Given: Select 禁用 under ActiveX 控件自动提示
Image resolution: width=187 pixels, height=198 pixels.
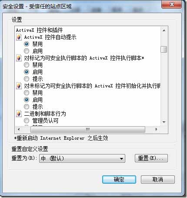Looking at the screenshot, I should pyautogui.click(x=27, y=44).
